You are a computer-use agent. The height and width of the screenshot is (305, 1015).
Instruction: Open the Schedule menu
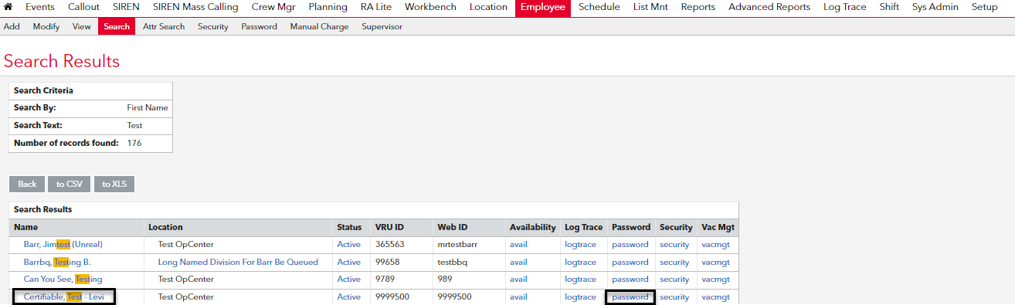[x=599, y=7]
